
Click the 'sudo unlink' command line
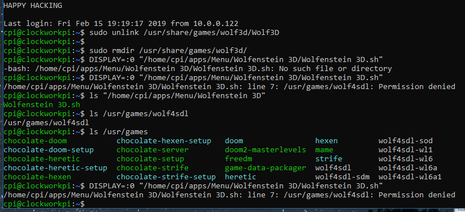[141, 33]
